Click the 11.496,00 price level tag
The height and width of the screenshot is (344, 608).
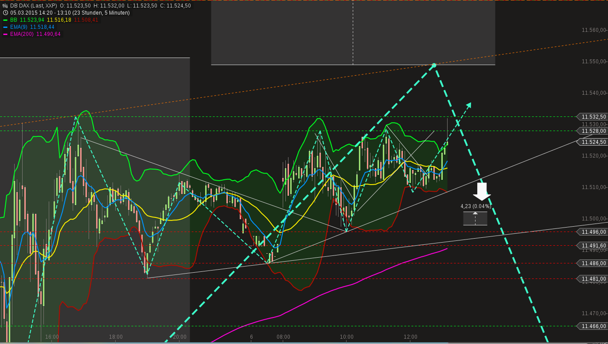[592, 232]
